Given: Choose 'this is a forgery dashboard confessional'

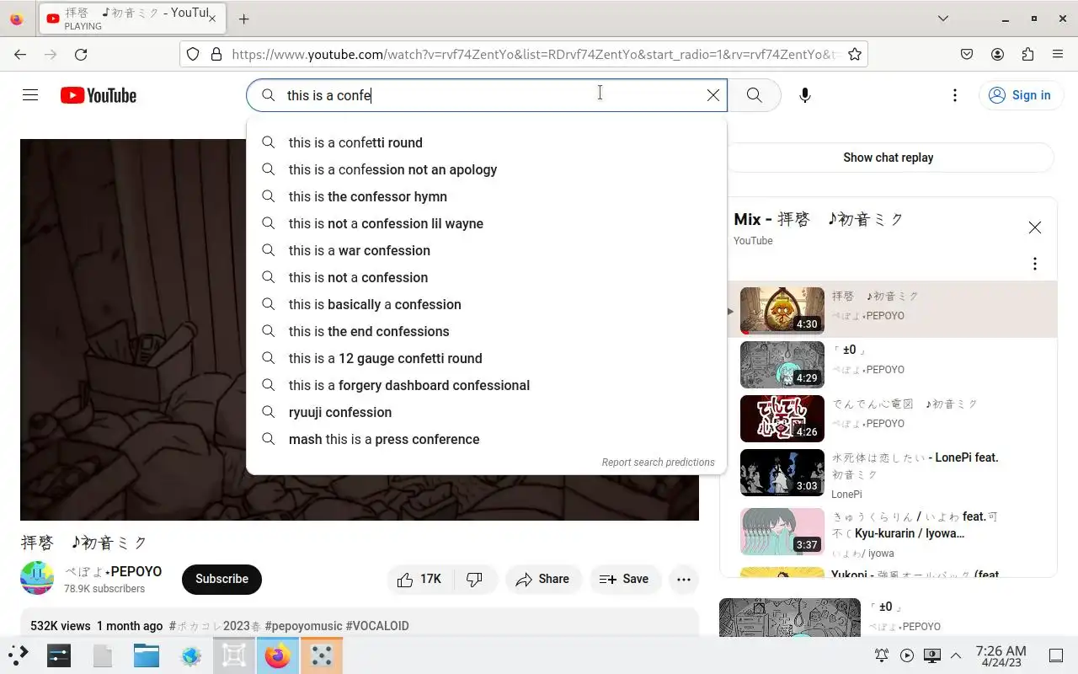Looking at the screenshot, I should [x=486, y=385].
